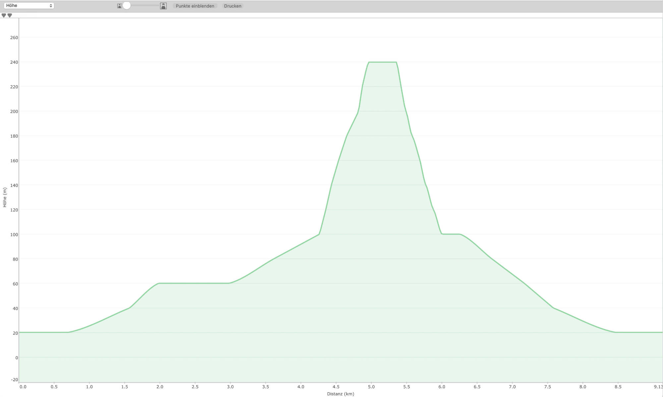Click the 260 height tick label
The image size is (663, 397).
[x=14, y=38]
